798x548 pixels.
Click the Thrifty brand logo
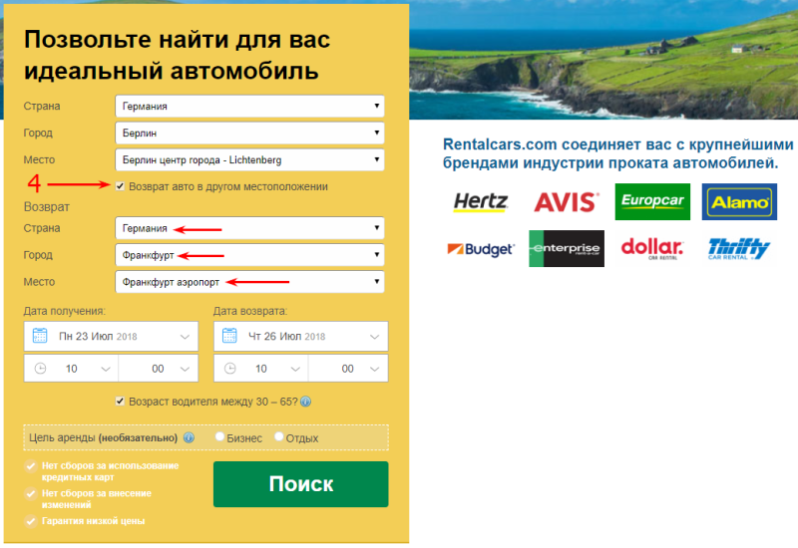(x=739, y=248)
